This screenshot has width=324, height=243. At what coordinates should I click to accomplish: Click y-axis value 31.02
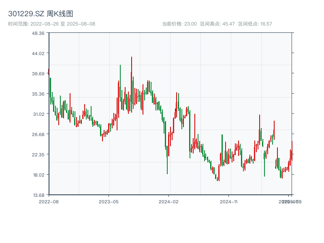(x=38, y=114)
